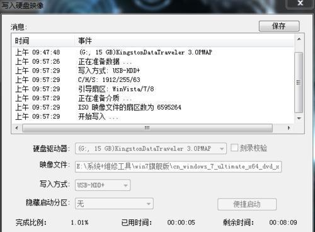Viewport: 315px width, 232px height.
Task: Click the elapsed time 00:00:05 value
Action: point(181,223)
